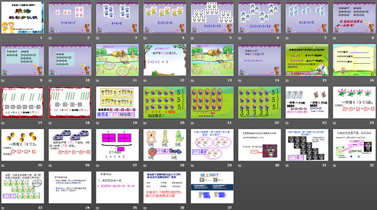The image size is (377, 210).
Task: Click the animation star beneath slide 20
Action: [145, 123]
